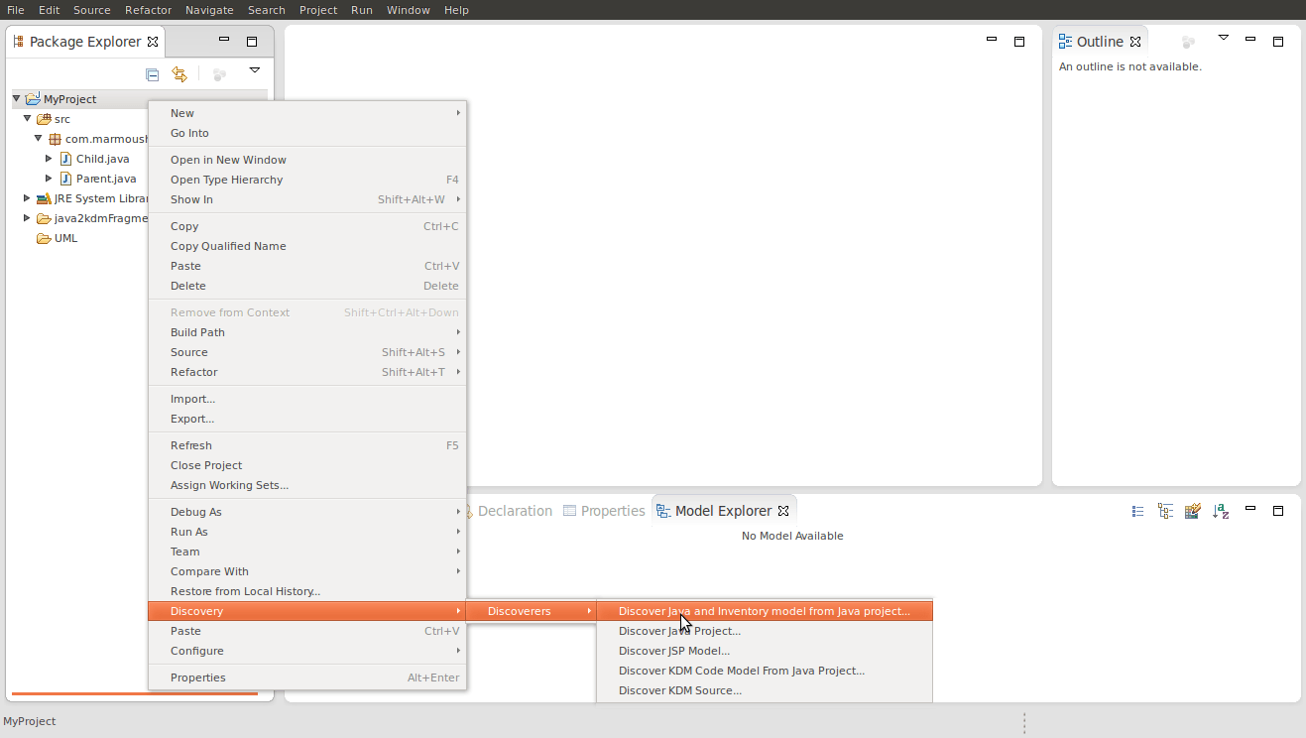Click the JRE System Library icon
1306x738 pixels.
pos(44,198)
